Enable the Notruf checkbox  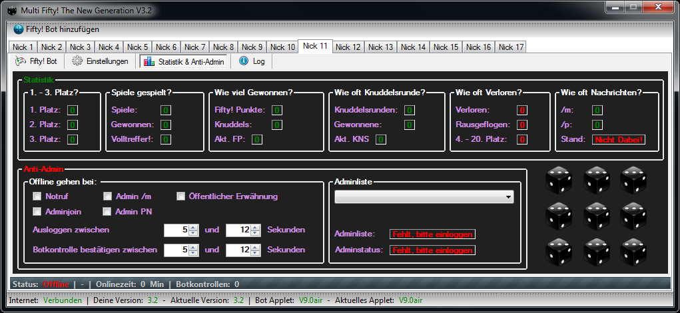point(37,196)
